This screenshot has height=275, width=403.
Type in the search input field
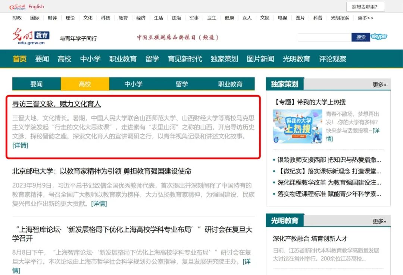pyautogui.click(x=324, y=37)
